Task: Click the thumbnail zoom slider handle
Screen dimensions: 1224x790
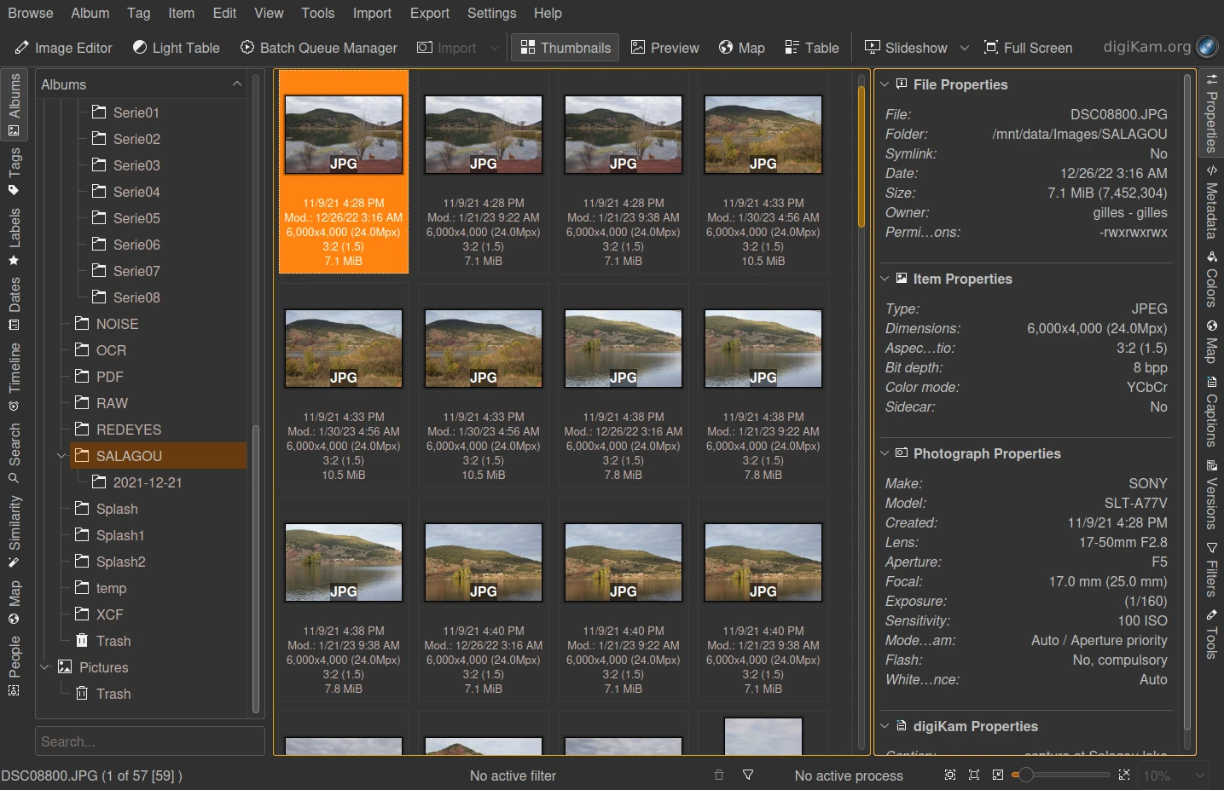Action: (1026, 775)
